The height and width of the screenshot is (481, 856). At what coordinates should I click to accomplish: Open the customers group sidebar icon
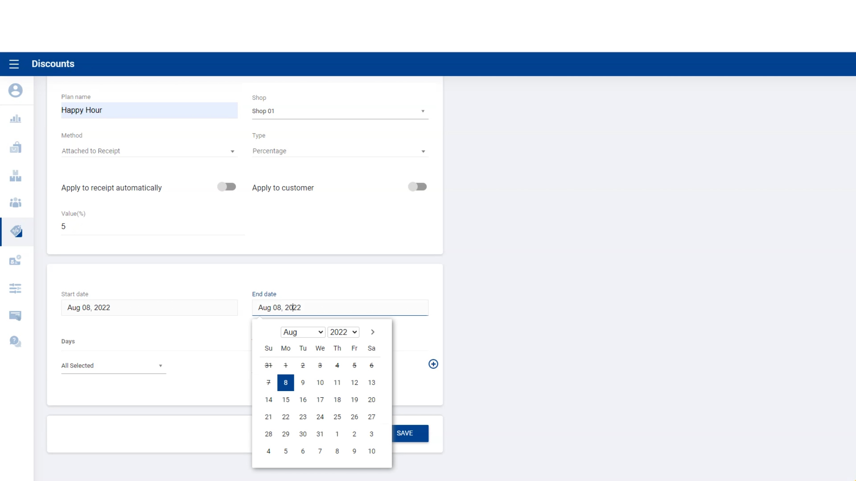pos(15,203)
